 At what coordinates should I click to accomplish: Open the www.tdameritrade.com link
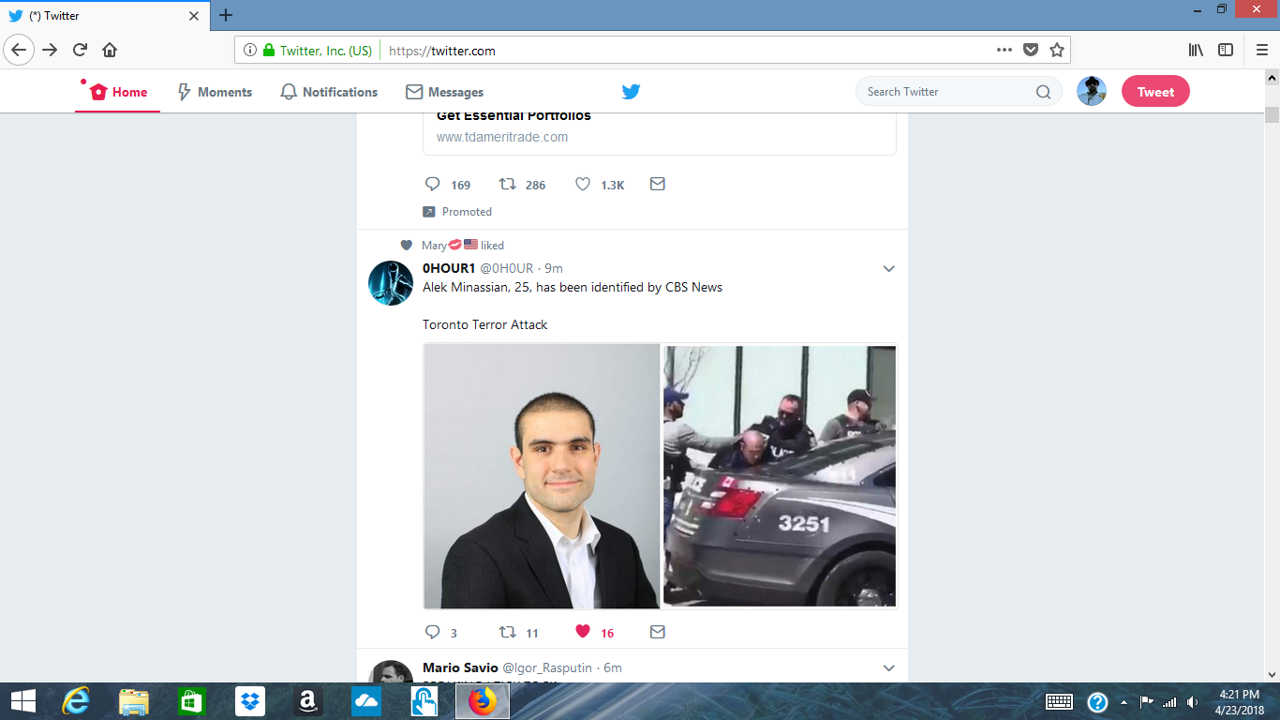point(502,137)
